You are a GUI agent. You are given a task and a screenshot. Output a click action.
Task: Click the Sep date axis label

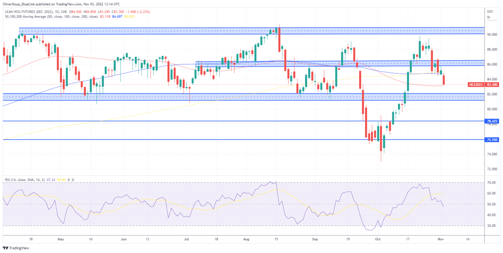click(x=315, y=239)
